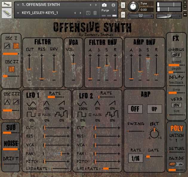This screenshot has height=177, width=188.
Task: Click the LFO 1 RATE slider
Action: (56, 97)
